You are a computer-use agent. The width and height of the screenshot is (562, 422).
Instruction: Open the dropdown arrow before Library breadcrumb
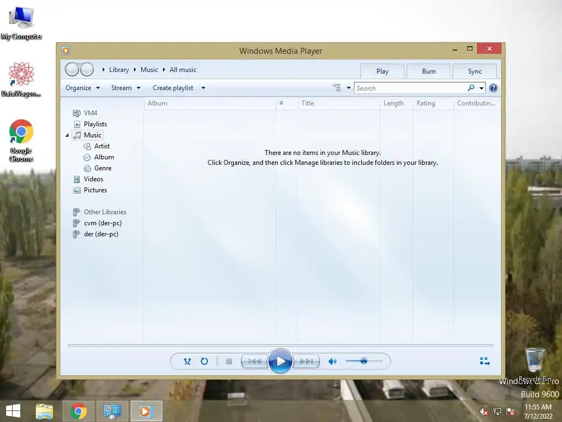pos(103,70)
